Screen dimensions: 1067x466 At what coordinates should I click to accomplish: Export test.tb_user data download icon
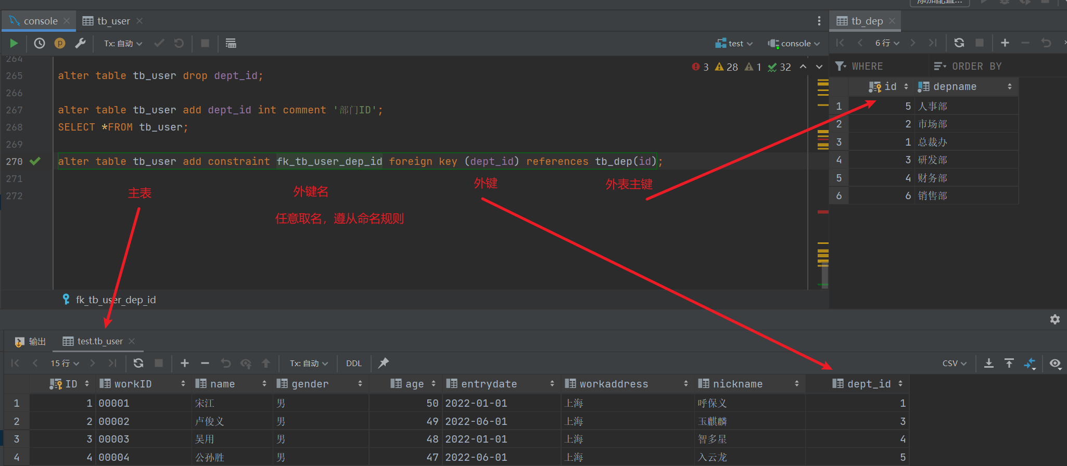click(x=989, y=363)
